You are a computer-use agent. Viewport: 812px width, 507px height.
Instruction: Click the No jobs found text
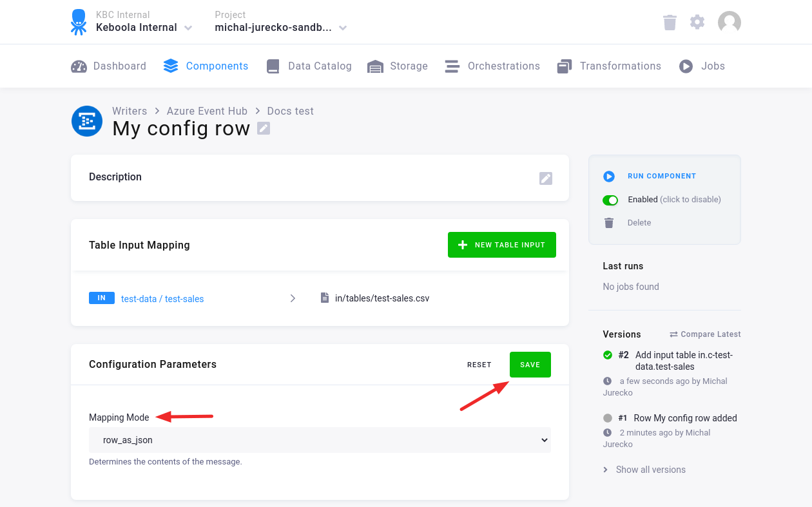pyautogui.click(x=631, y=287)
